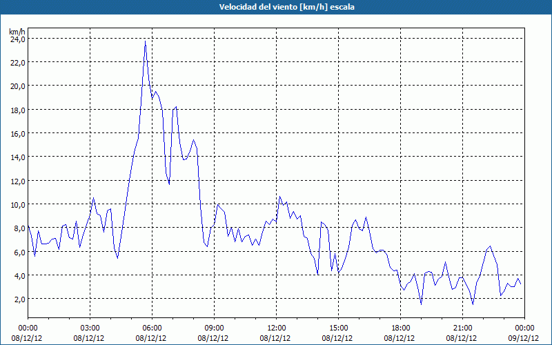Image resolution: width=552 pixels, height=345 pixels.
Task: Click the '10,0' y-axis tick label
Action: pyautogui.click(x=18, y=205)
